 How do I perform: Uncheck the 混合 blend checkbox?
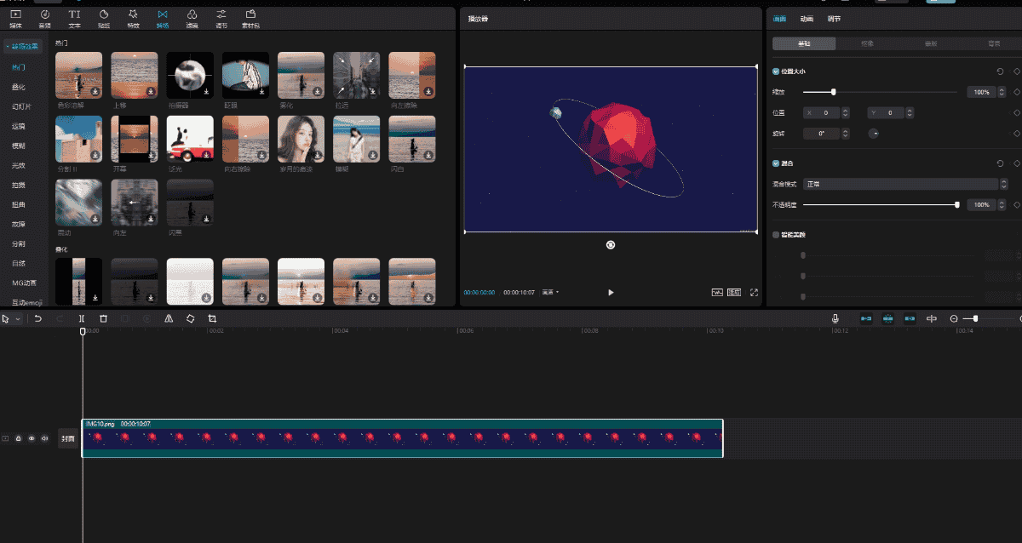[775, 163]
